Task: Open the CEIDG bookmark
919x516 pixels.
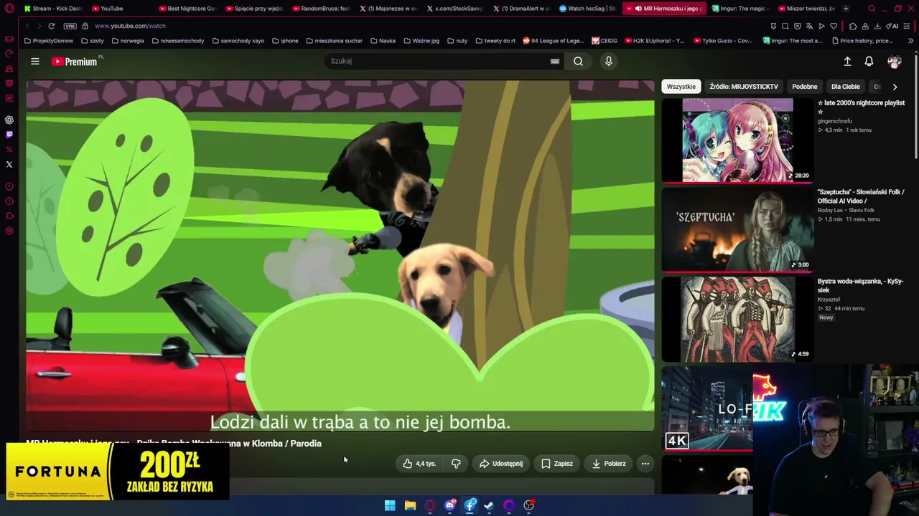Action: point(605,41)
